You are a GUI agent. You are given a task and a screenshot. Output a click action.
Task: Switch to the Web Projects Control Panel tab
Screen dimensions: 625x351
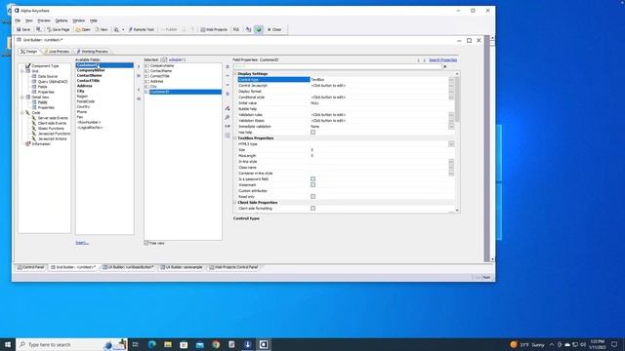click(234, 267)
